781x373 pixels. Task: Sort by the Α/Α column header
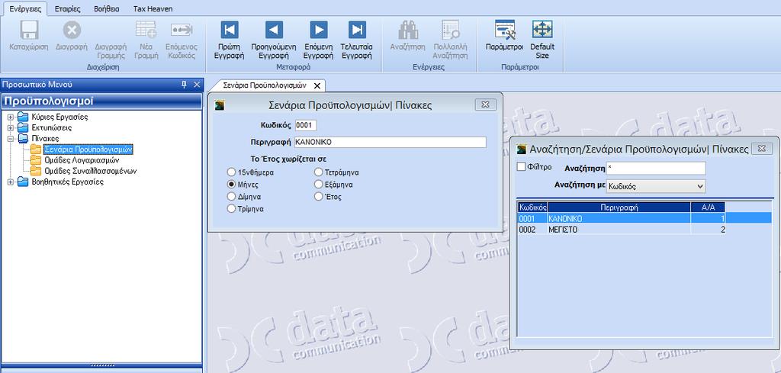(x=708, y=207)
